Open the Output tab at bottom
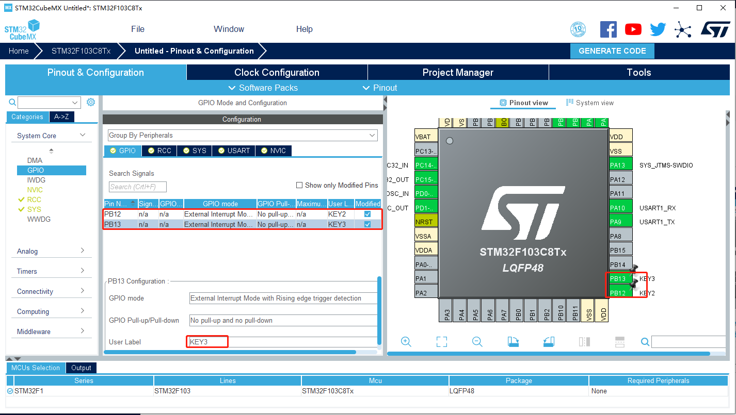 point(81,368)
